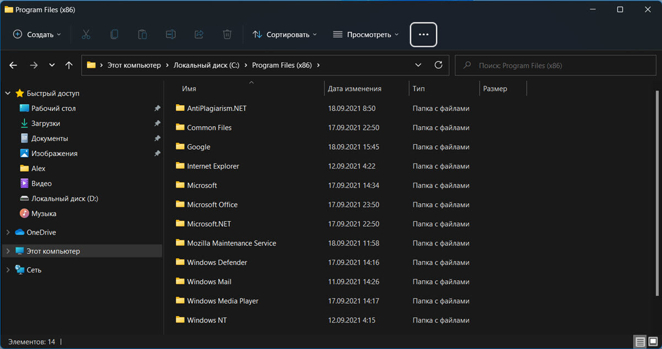Select the Windows Mail folder
Viewport: 662px width, 349px height.
point(209,281)
